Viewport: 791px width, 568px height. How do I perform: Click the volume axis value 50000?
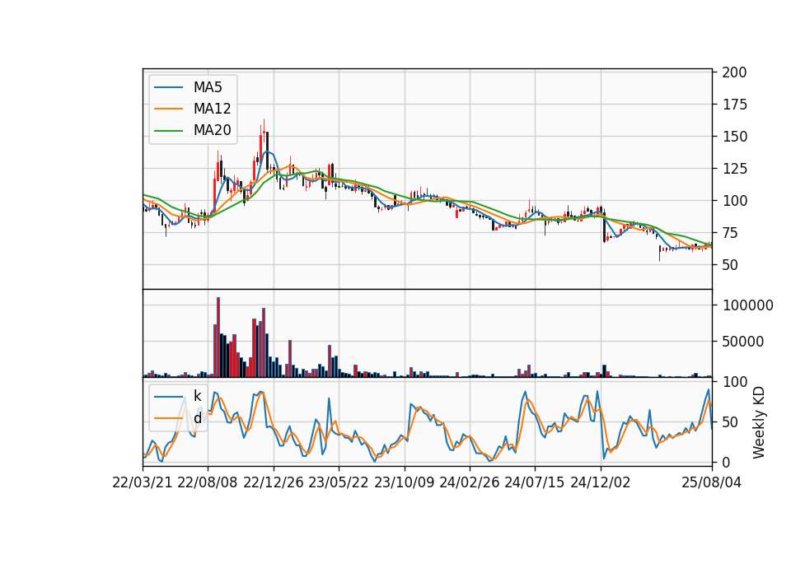click(x=743, y=342)
